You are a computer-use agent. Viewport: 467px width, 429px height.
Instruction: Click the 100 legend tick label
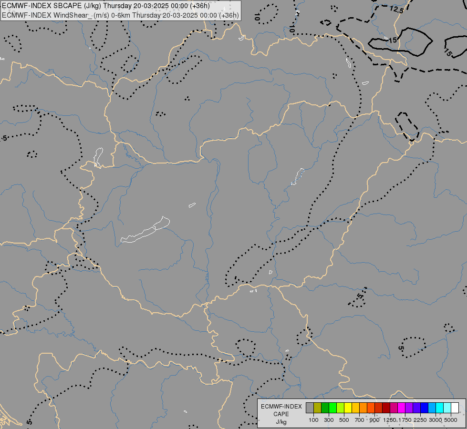click(313, 420)
